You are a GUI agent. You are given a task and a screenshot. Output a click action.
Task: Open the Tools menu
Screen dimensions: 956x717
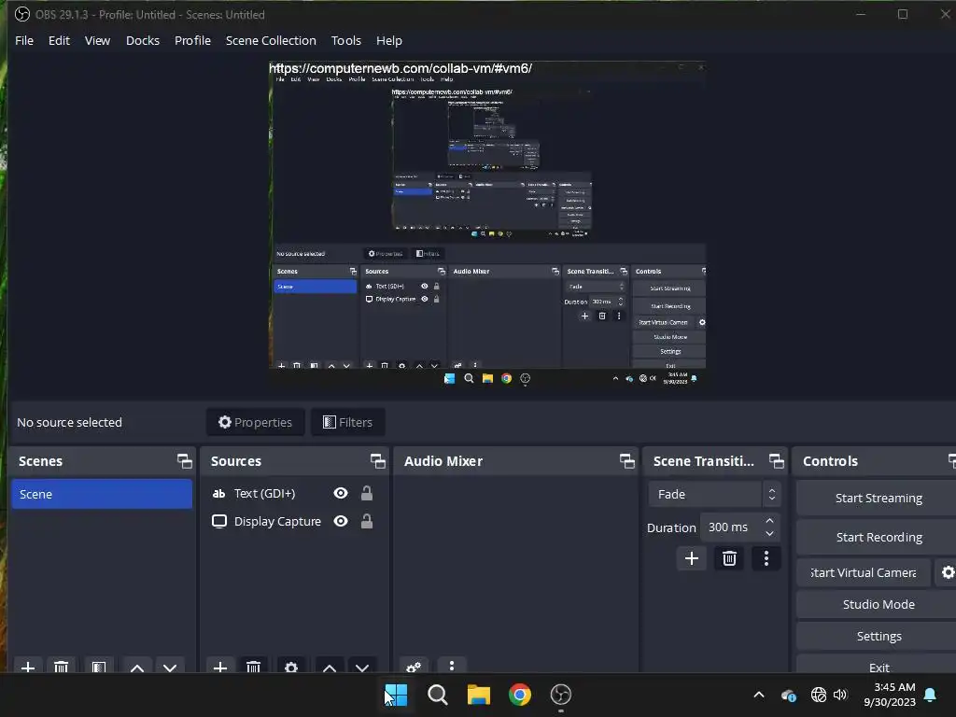coord(345,40)
